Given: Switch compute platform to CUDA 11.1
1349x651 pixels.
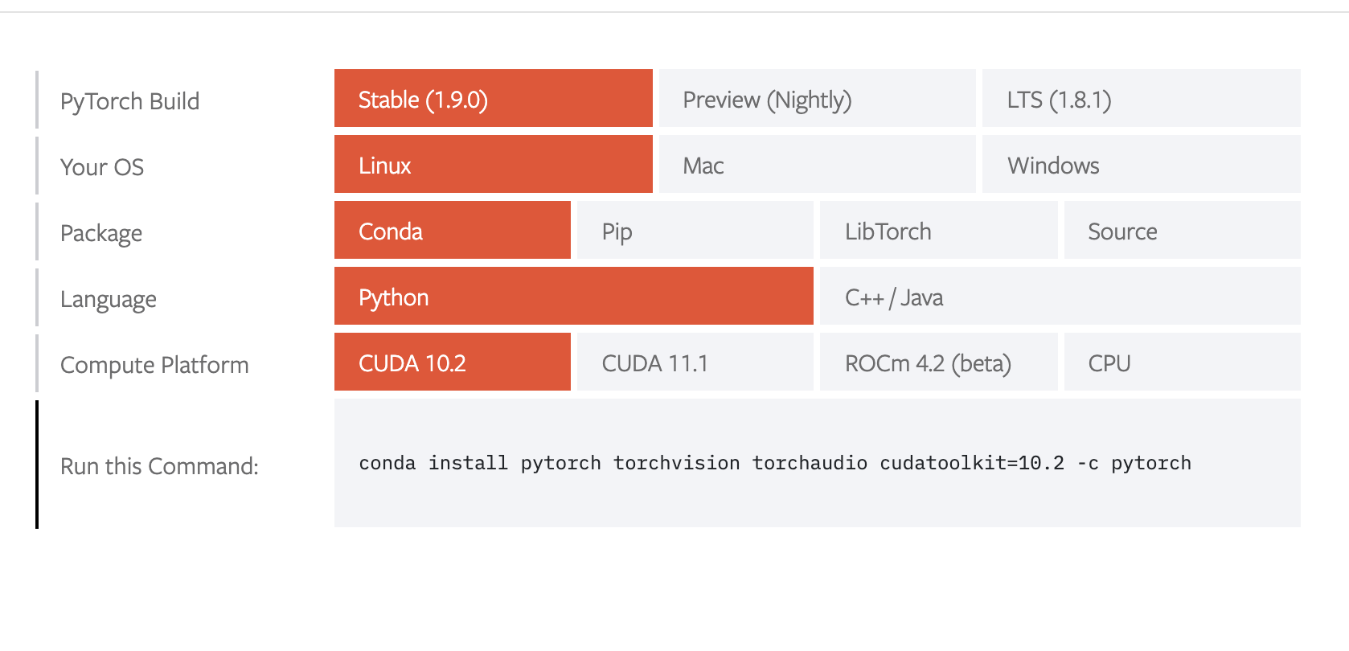Looking at the screenshot, I should coord(694,362).
